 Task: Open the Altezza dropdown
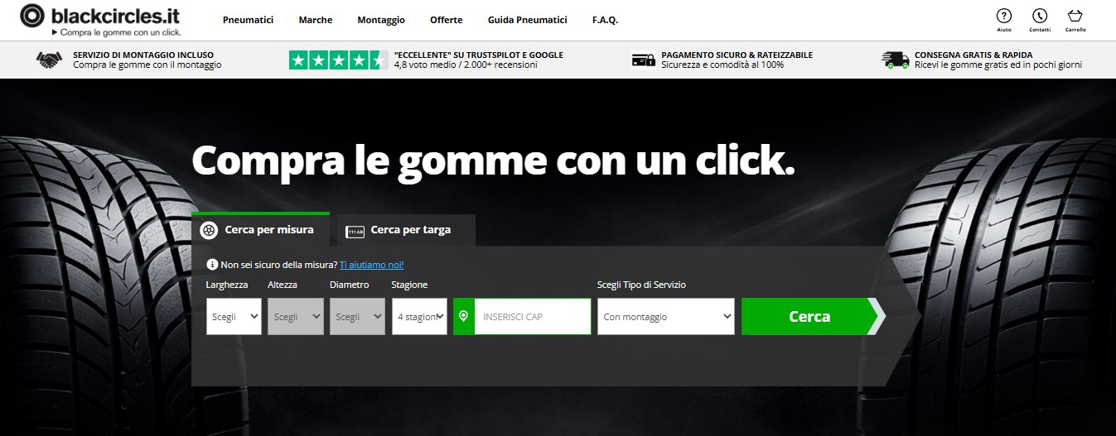(x=295, y=317)
